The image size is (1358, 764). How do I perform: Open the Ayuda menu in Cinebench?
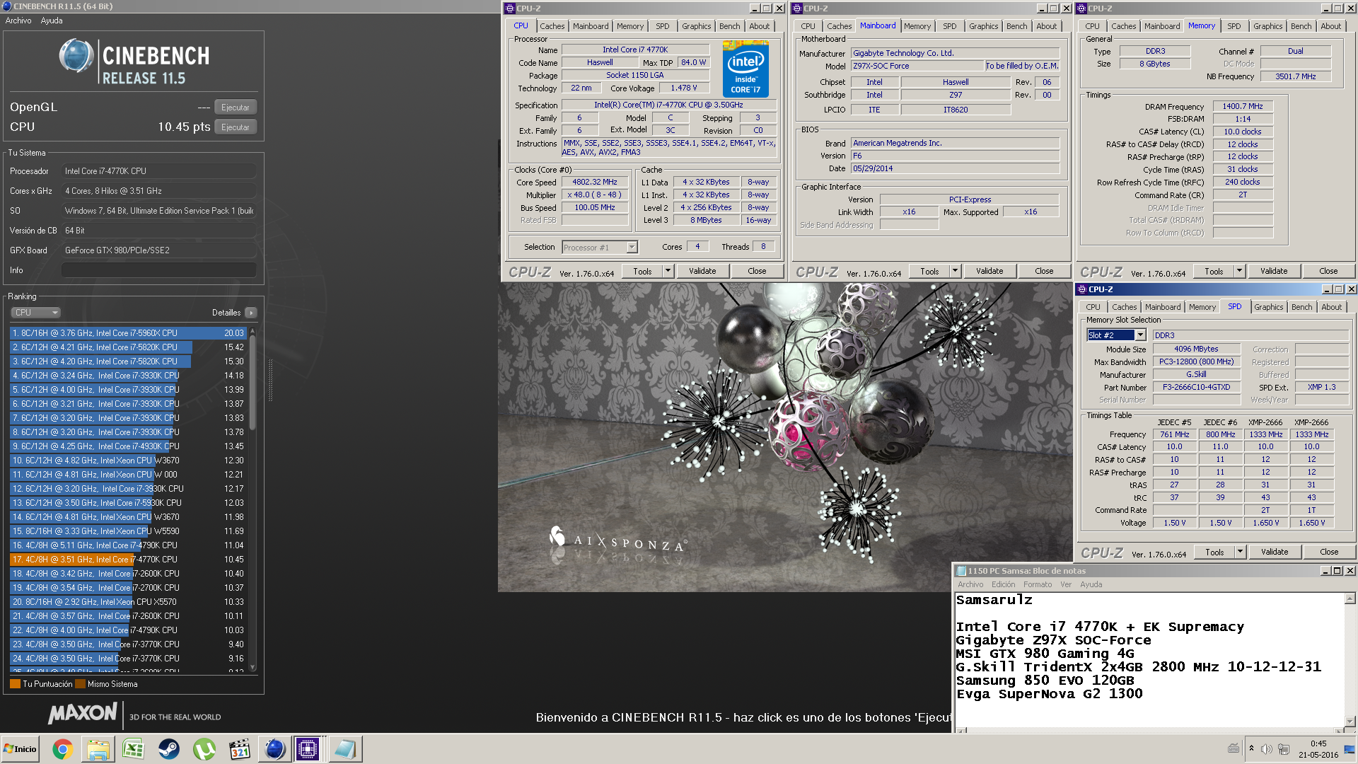coord(52,21)
